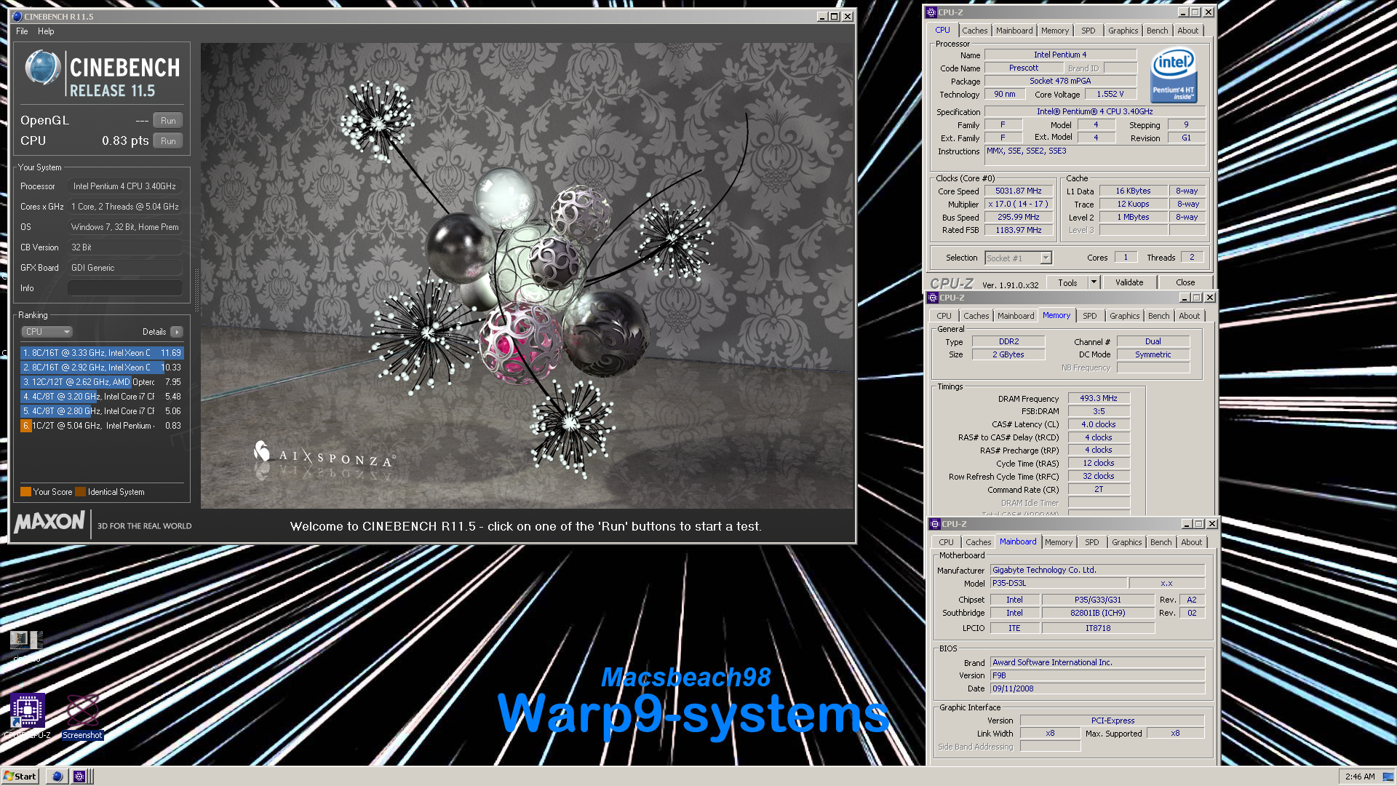Select ranking row 12C/12T @ 2.62 GHz AMD

[x=102, y=382]
